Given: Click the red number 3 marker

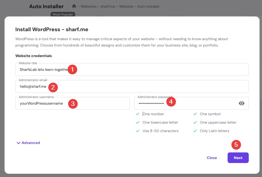Looking at the screenshot, I should pyautogui.click(x=73, y=104).
